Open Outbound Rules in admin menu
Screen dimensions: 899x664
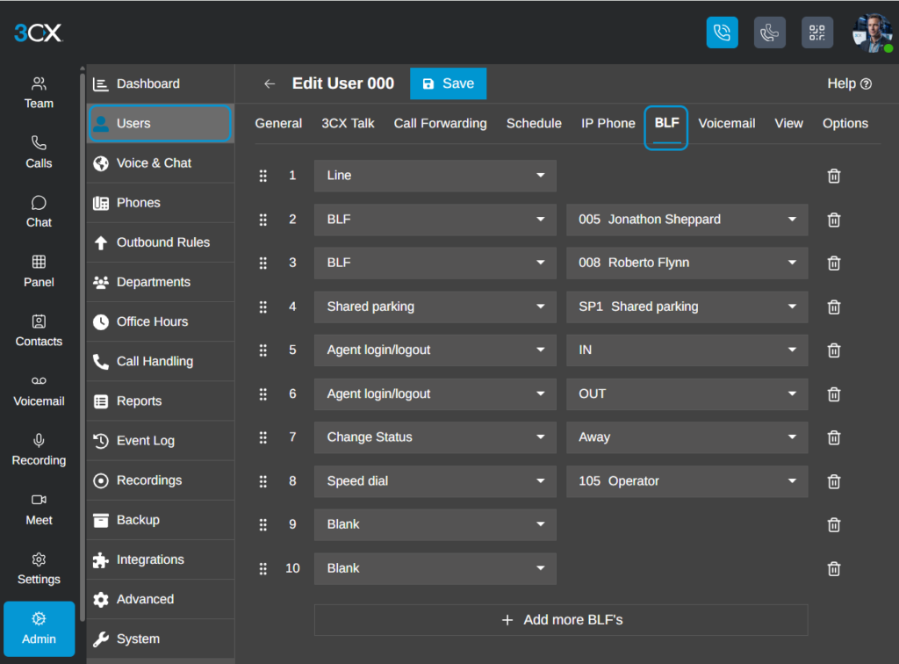point(161,242)
